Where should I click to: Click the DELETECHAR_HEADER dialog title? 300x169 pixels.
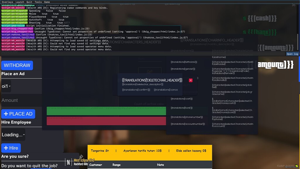point(152,80)
